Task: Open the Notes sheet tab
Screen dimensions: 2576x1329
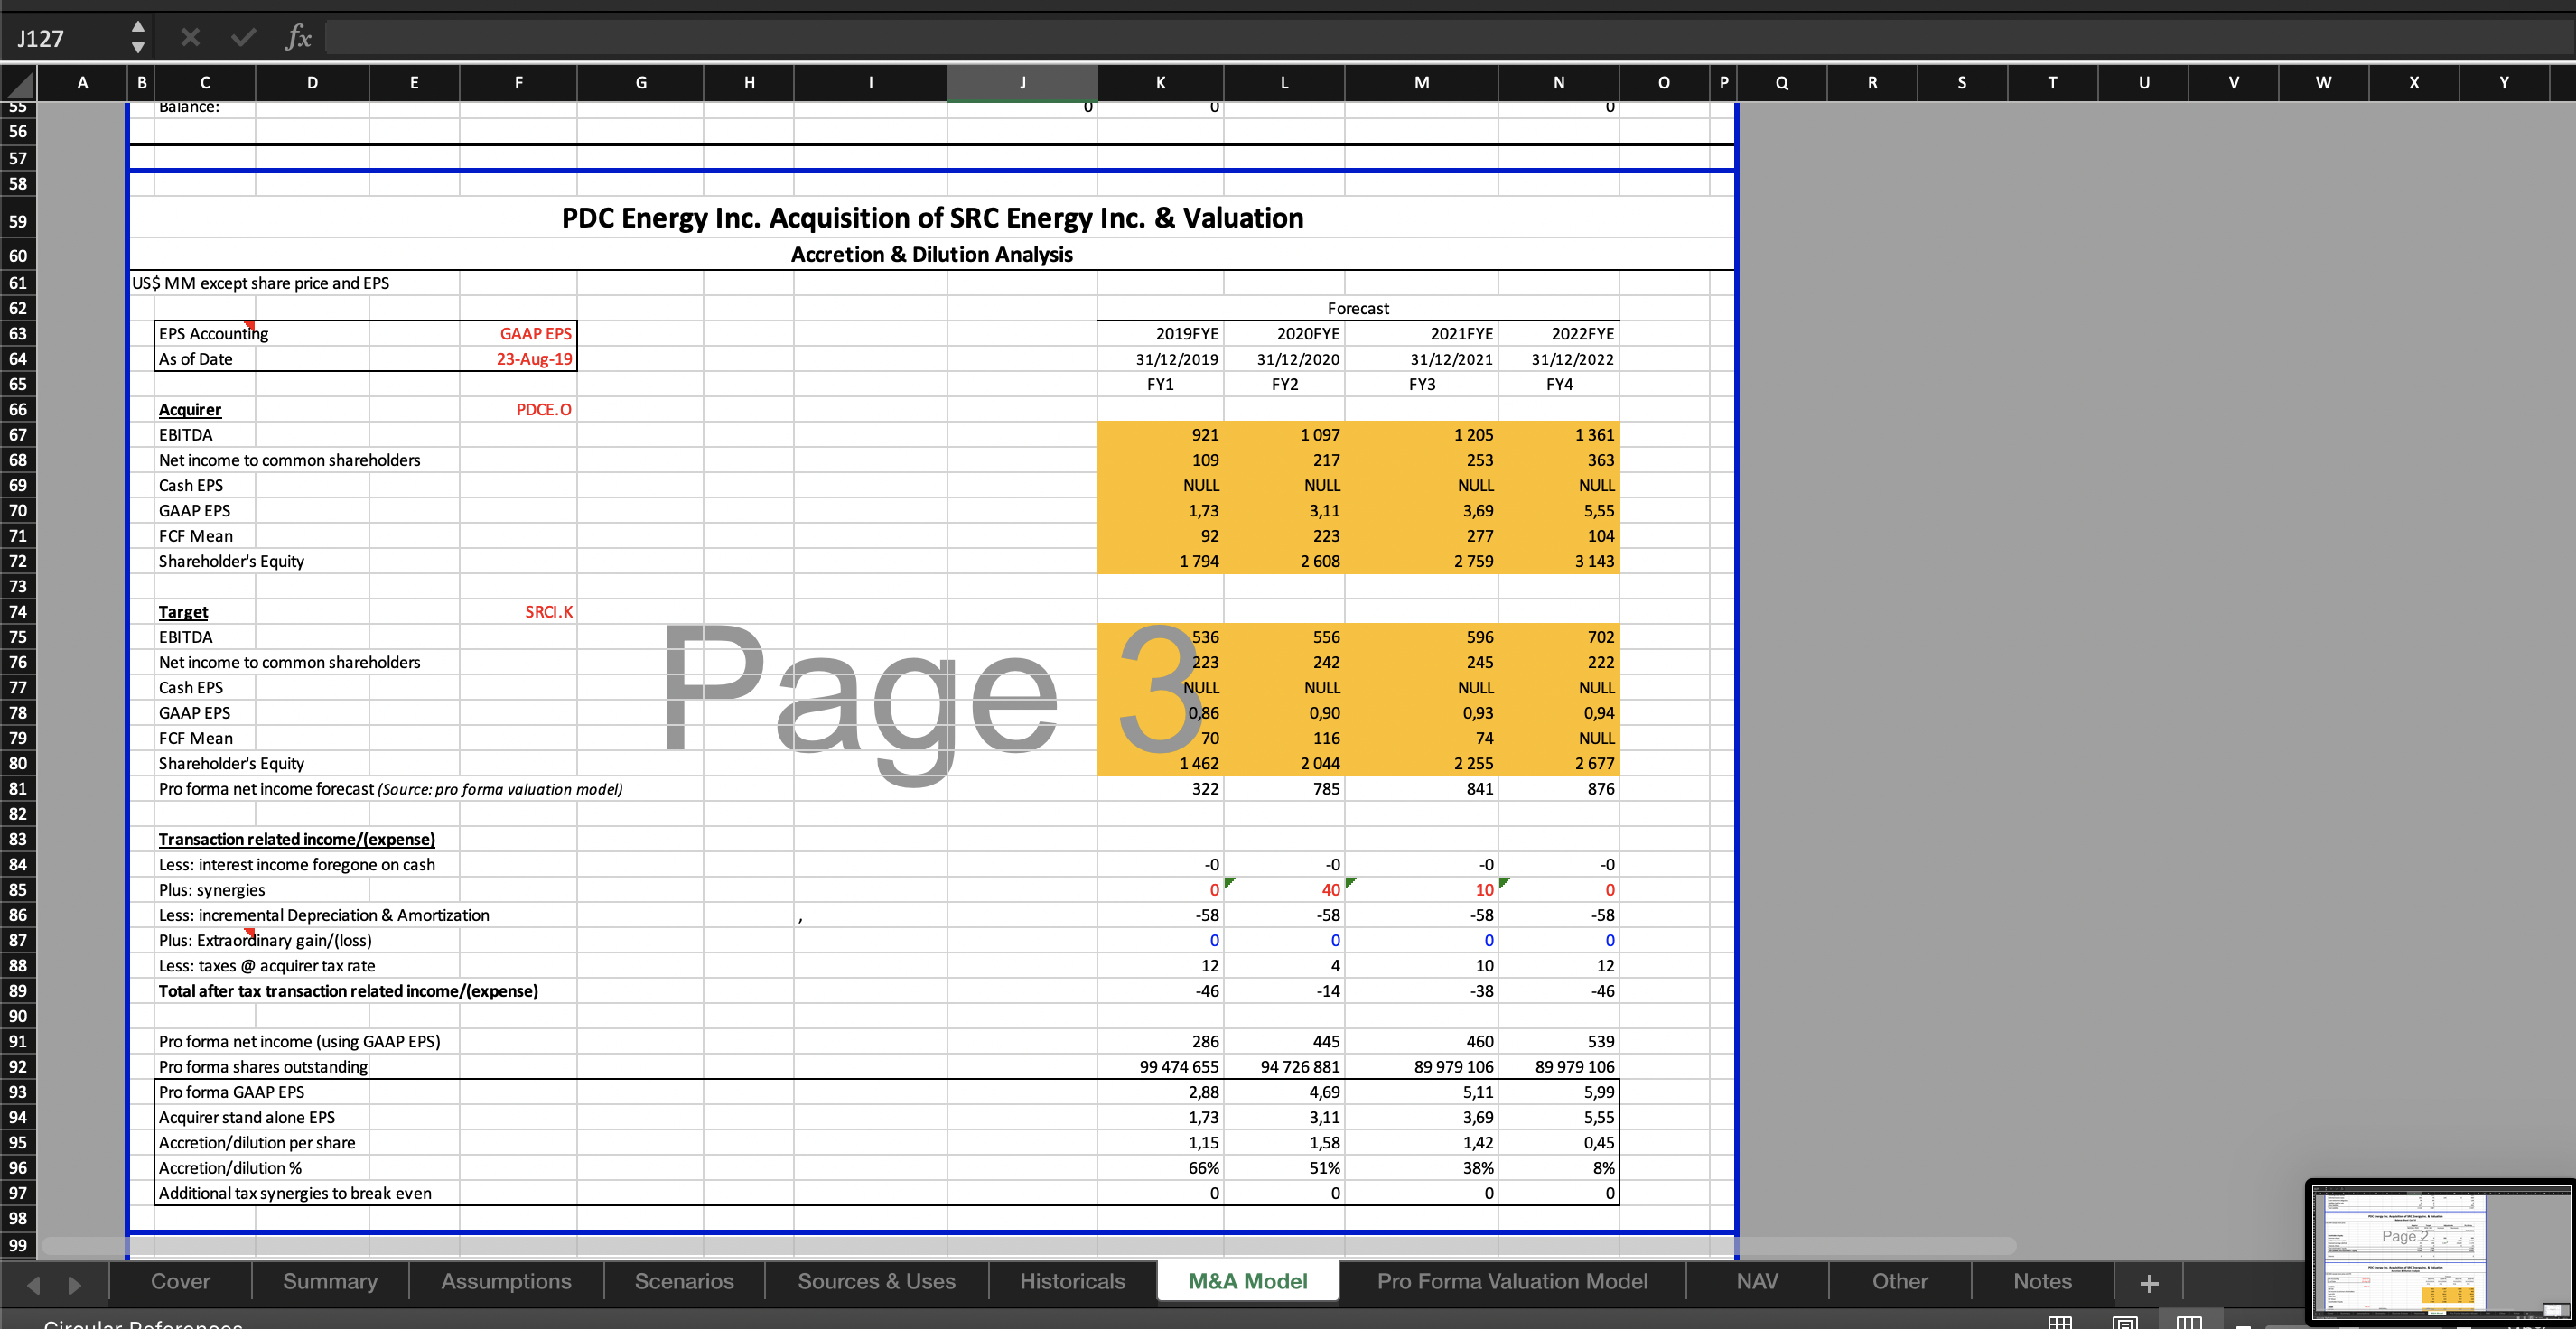Action: (2042, 1282)
